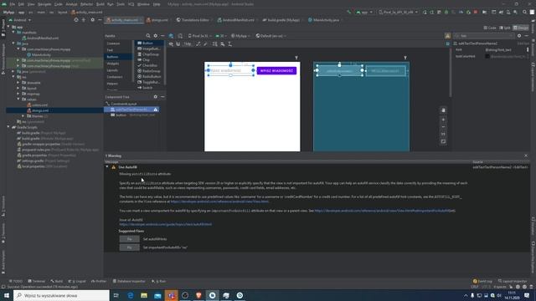Click the Collapse All icon in Project panel
The image size is (536, 301).
[84, 20]
